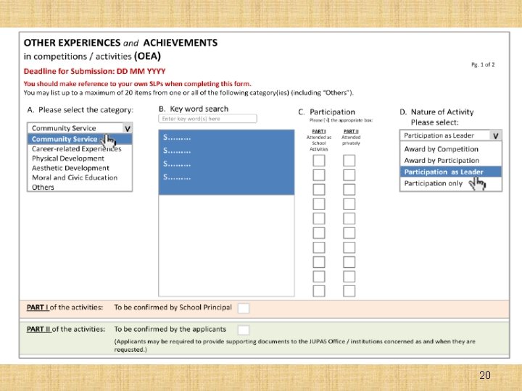Tick the topmost PART II participation checkbox
The width and height of the screenshot is (522, 391).
[x=349, y=161]
